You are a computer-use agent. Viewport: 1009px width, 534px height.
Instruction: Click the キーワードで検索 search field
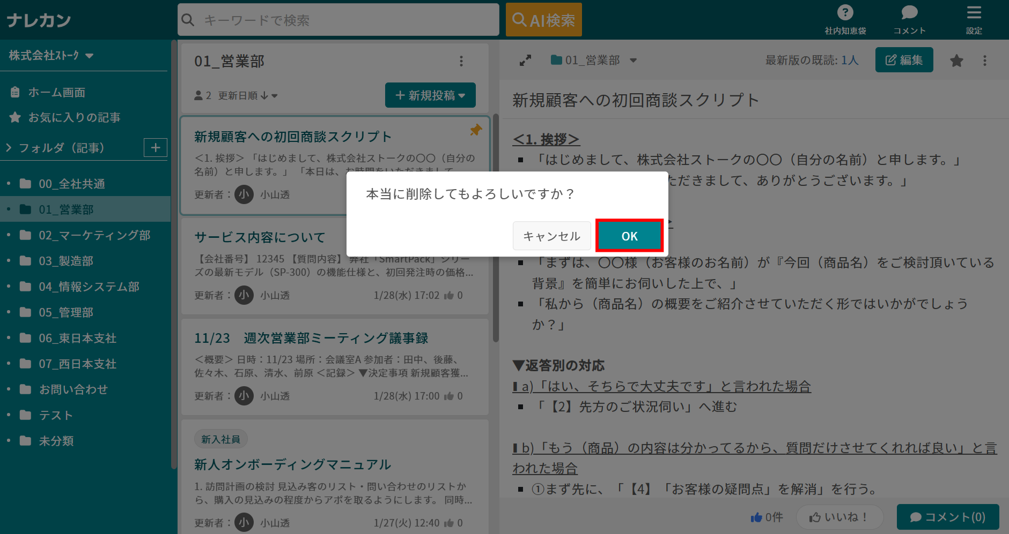[x=338, y=19]
